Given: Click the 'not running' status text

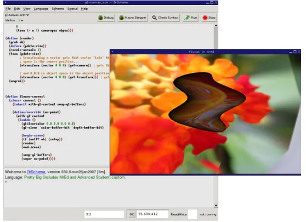Looking at the screenshot, I should (208, 214).
